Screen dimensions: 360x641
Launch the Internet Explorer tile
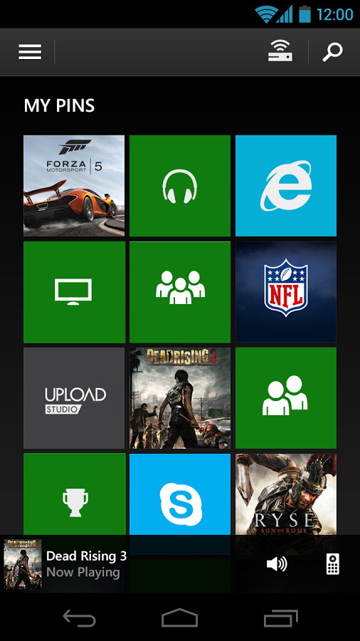[286, 186]
